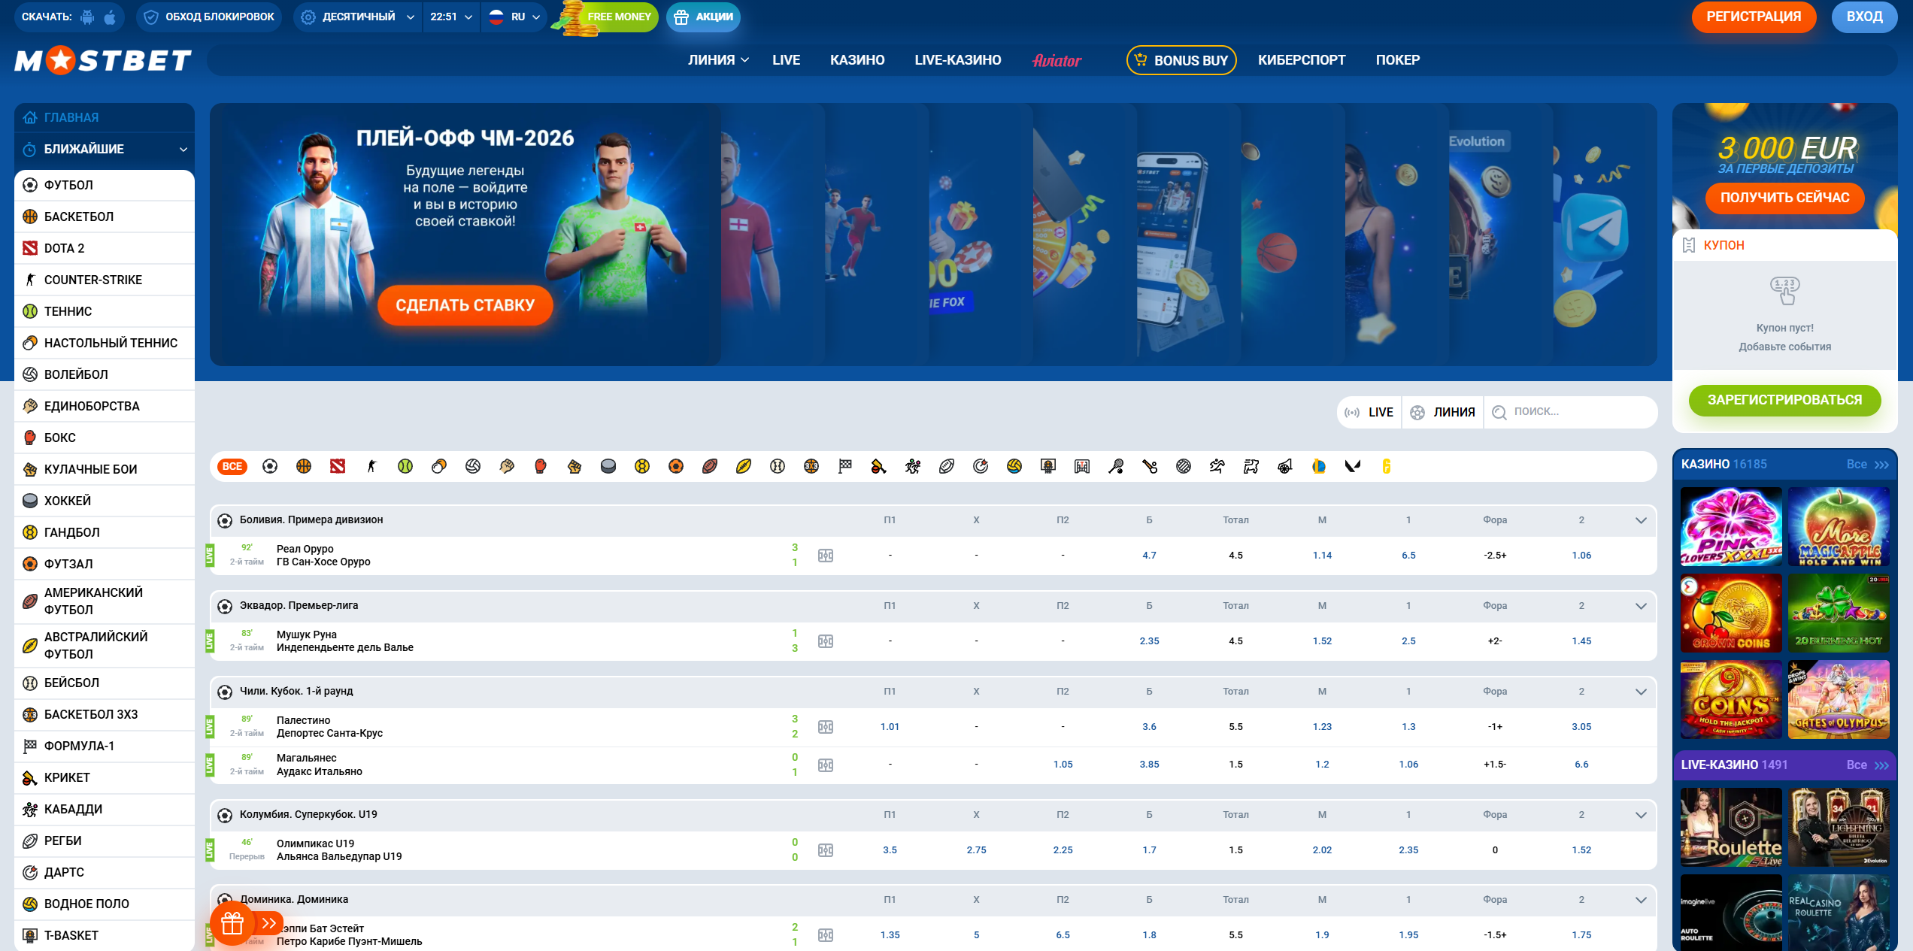The height and width of the screenshot is (951, 1913).
Task: Open Pink Lovers XXXL casino game
Action: point(1731,527)
